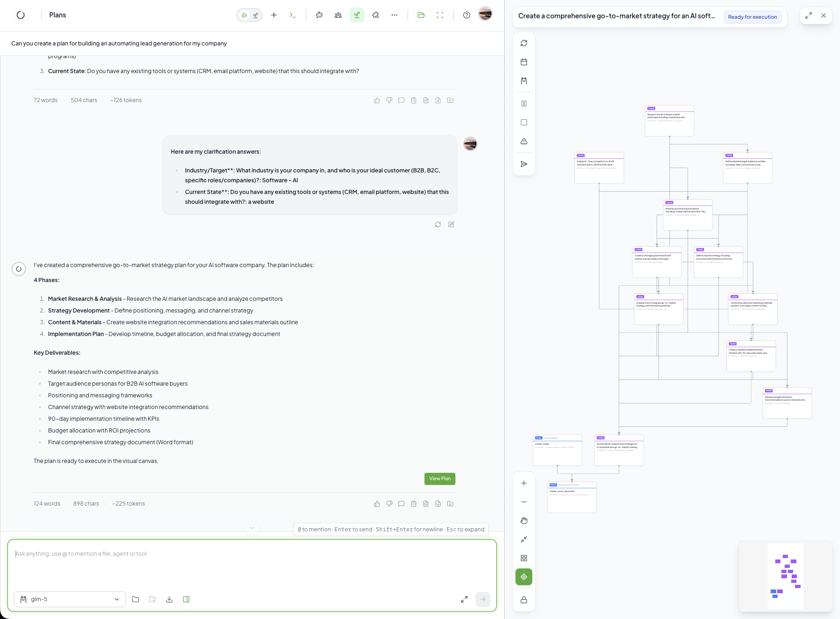Screen dimensions: 840x619
Task: Select the highlighted plans sprout toolbar item
Action: (x=357, y=15)
